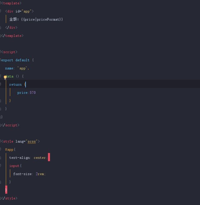This screenshot has height=205, width=200.
Task: Fold the style lang="scss" block
Action: click(1, 141)
